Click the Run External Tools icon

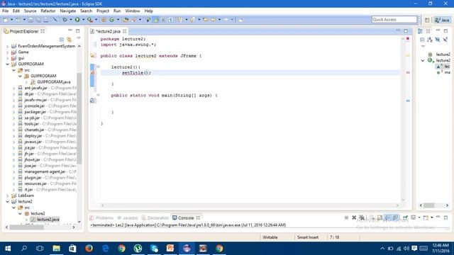(x=90, y=20)
